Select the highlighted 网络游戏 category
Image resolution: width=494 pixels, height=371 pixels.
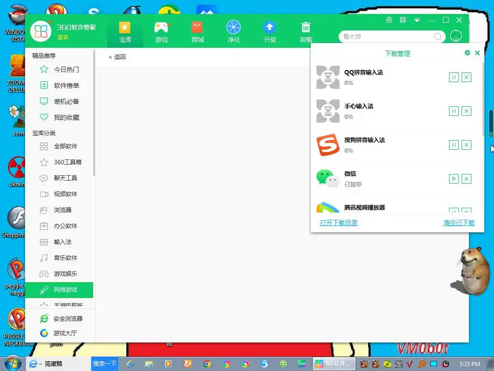59,290
